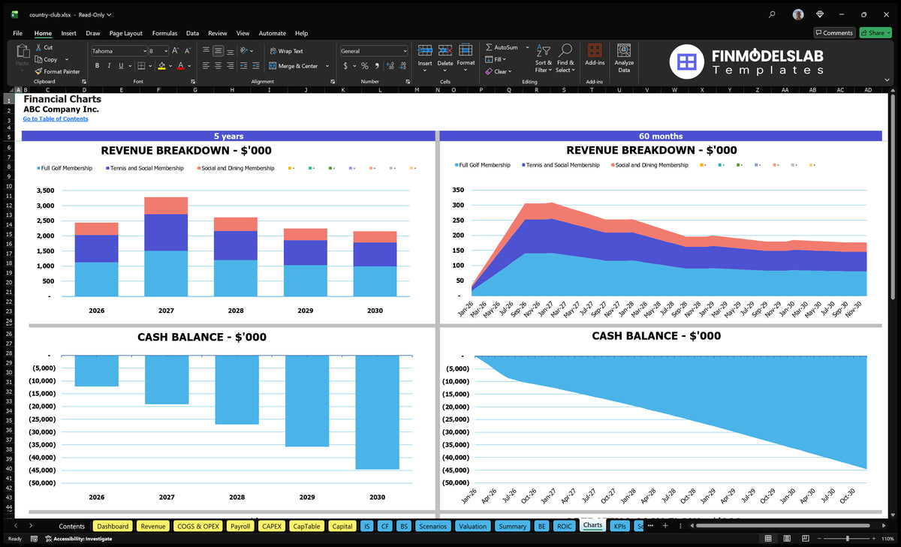Click Delete cells icon
901x547 pixels.
point(445,50)
